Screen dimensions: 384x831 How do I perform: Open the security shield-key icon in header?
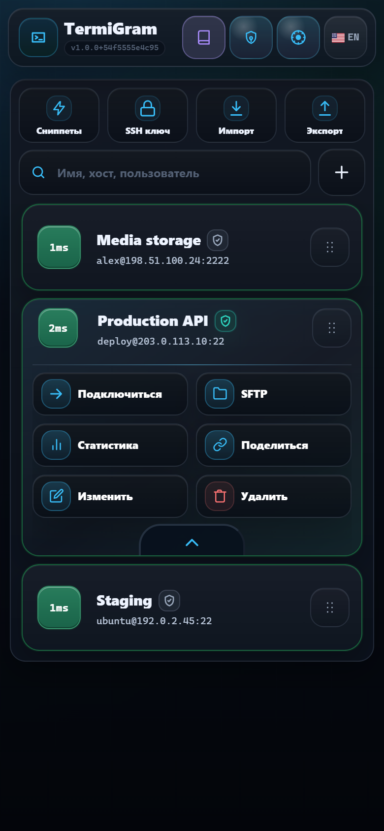coord(251,37)
